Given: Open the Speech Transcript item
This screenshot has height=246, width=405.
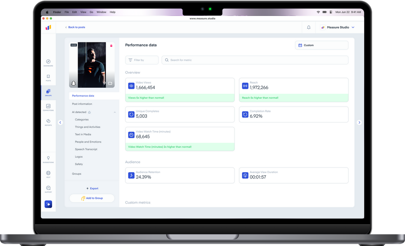Looking at the screenshot, I should coord(86,149).
